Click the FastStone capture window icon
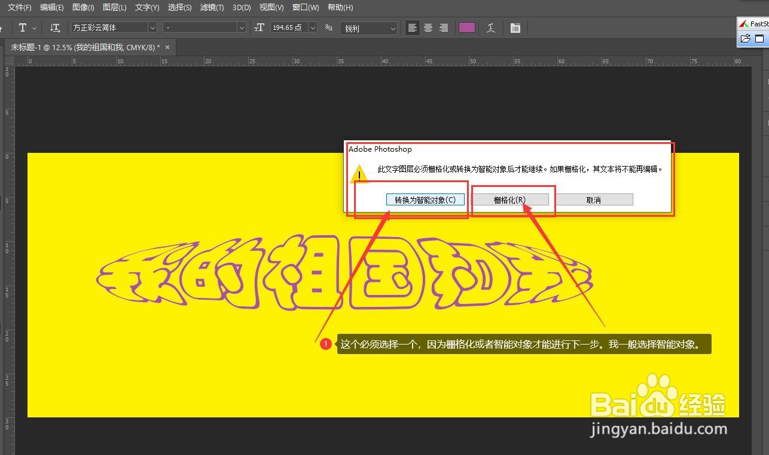Viewport: 769px width, 455px height. (x=759, y=39)
